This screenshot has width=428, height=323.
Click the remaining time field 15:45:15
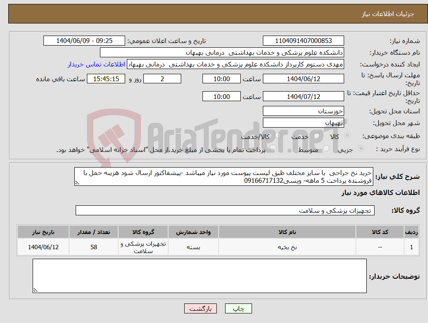(106, 79)
